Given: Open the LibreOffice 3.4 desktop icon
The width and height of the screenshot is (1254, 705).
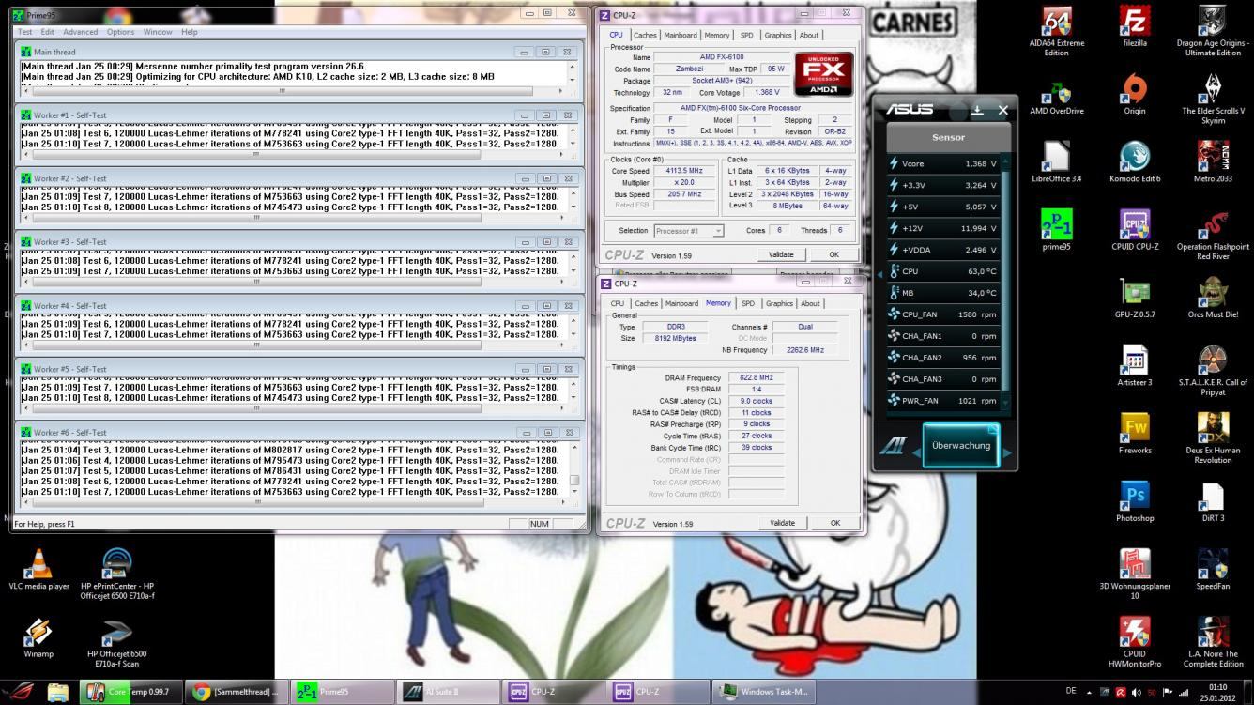Looking at the screenshot, I should [1057, 162].
